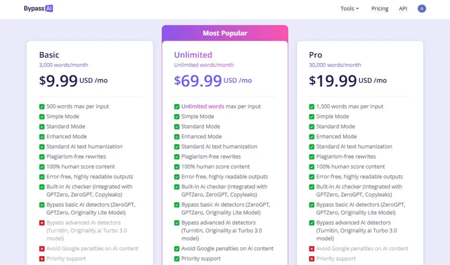Click the Bypass AI logo
The width and height of the screenshot is (450, 265).
[38, 8]
